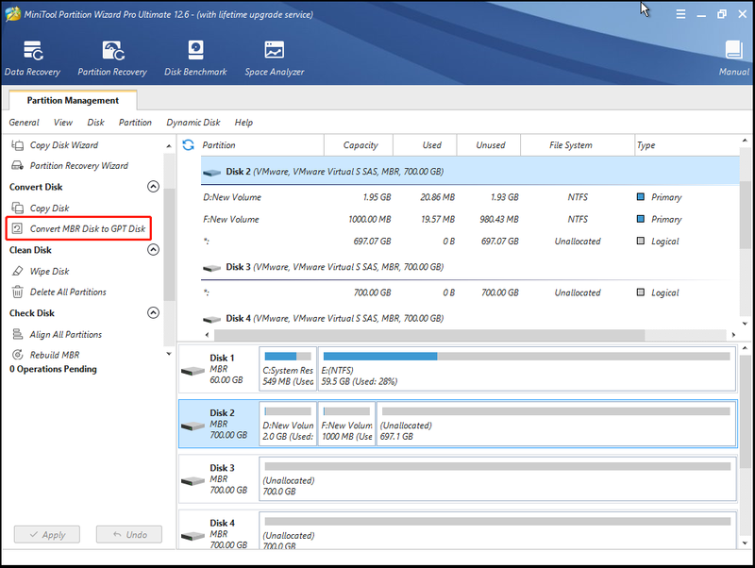Choose Align All Partitions option
Screen dimensions: 755x568
coord(65,334)
